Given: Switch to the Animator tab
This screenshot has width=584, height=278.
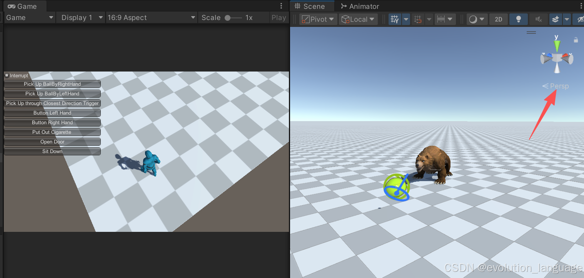Looking at the screenshot, I should (x=360, y=6).
